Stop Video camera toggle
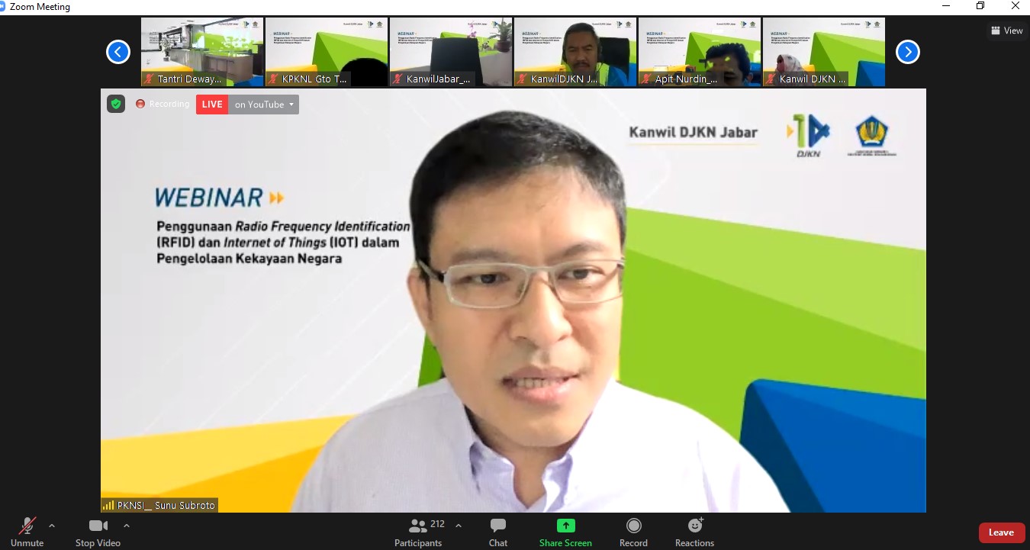 click(98, 531)
